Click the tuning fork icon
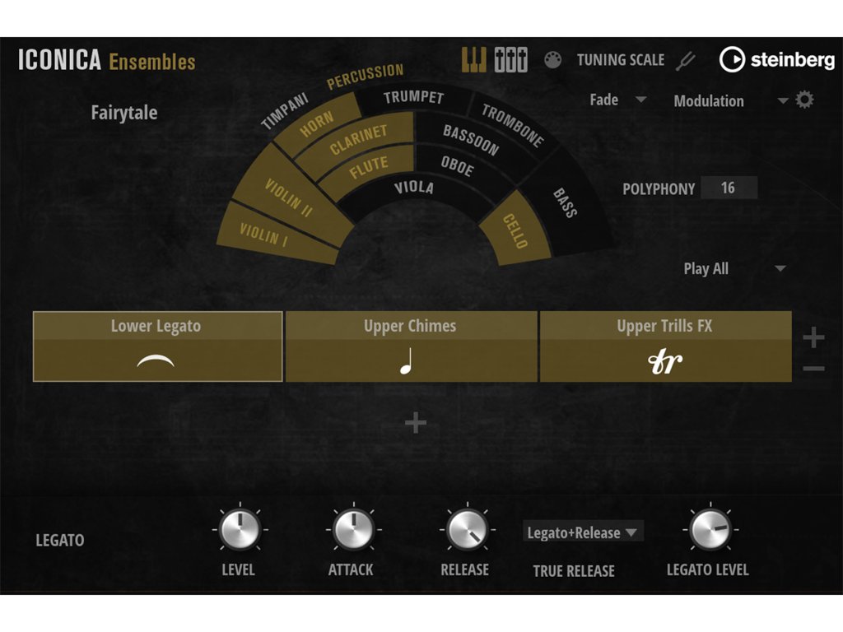 pos(686,60)
